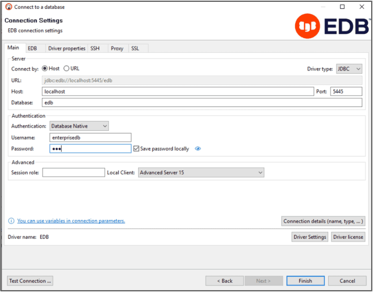The image size is (373, 292).
Task: Select the Host radio button
Action: click(x=45, y=68)
